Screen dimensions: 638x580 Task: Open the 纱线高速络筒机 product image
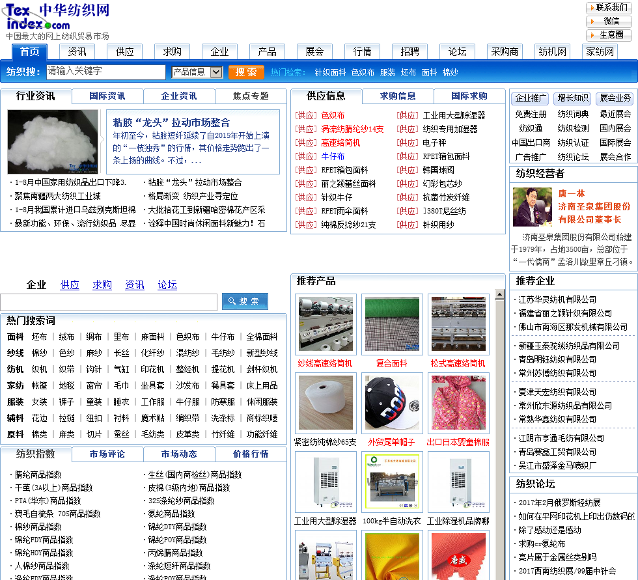click(326, 324)
